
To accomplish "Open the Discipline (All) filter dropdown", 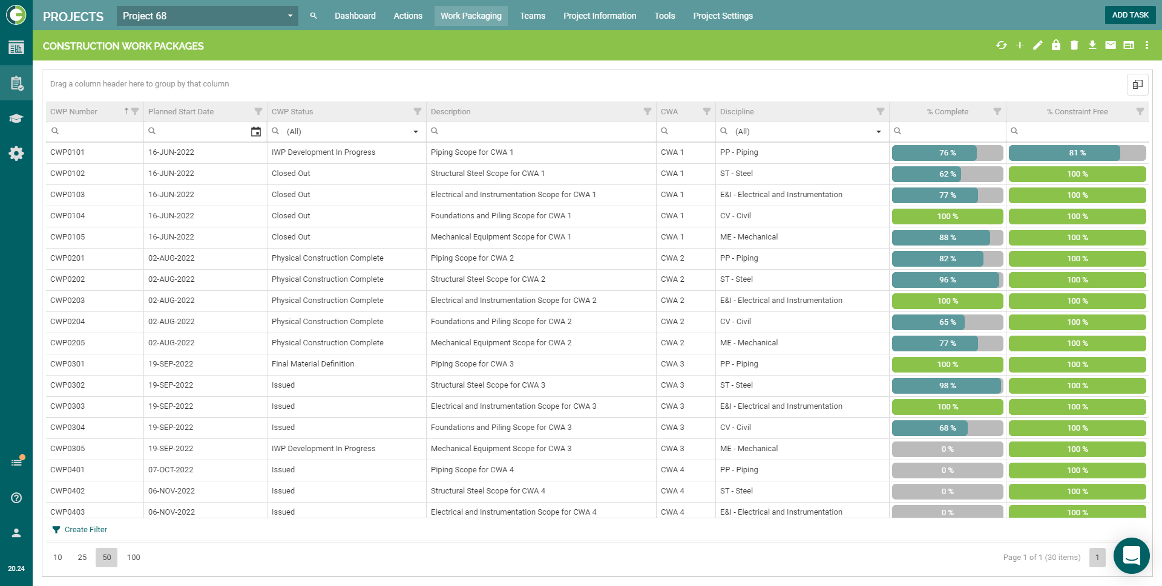I will pyautogui.click(x=879, y=132).
